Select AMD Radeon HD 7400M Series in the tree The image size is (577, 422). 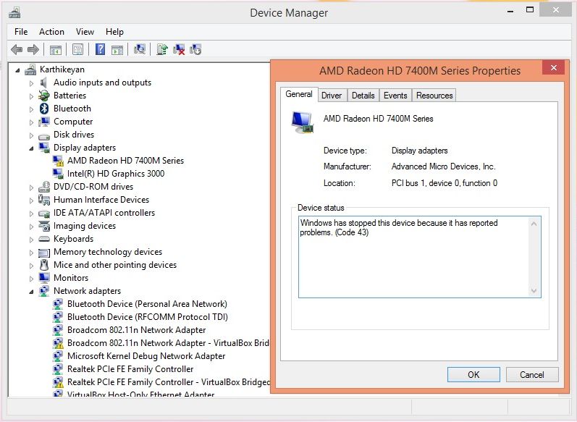pyautogui.click(x=125, y=161)
